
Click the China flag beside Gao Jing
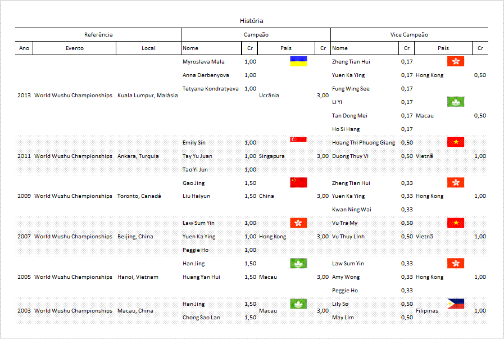298,182
